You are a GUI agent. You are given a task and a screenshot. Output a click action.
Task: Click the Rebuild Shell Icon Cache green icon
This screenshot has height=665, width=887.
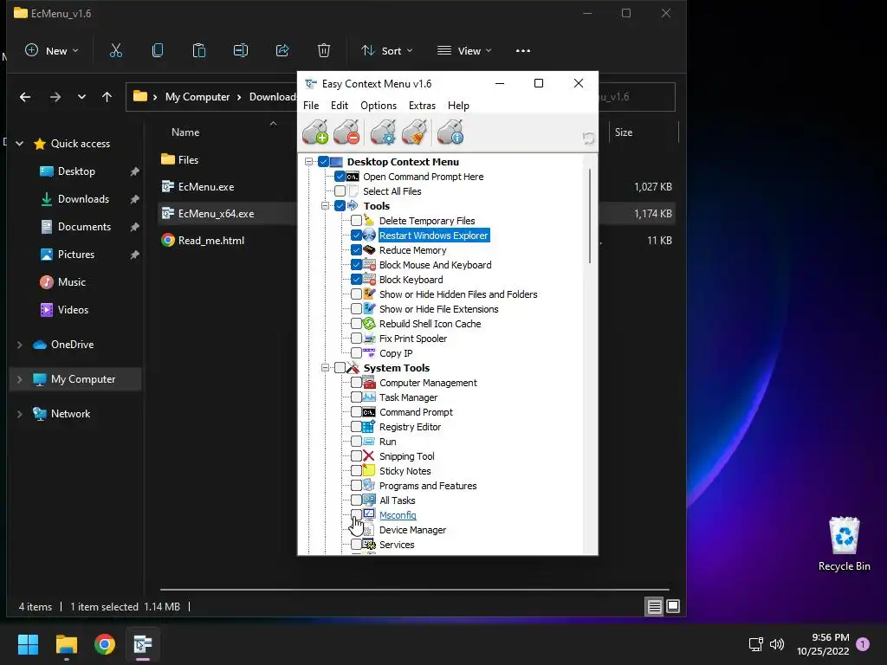pyautogui.click(x=369, y=324)
